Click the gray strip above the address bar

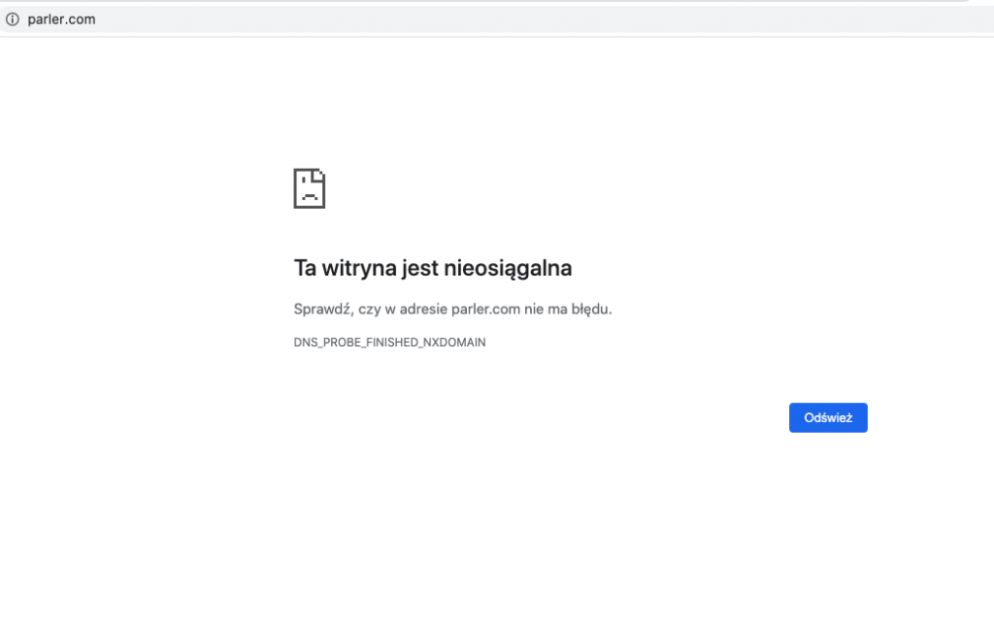[x=485, y=3]
